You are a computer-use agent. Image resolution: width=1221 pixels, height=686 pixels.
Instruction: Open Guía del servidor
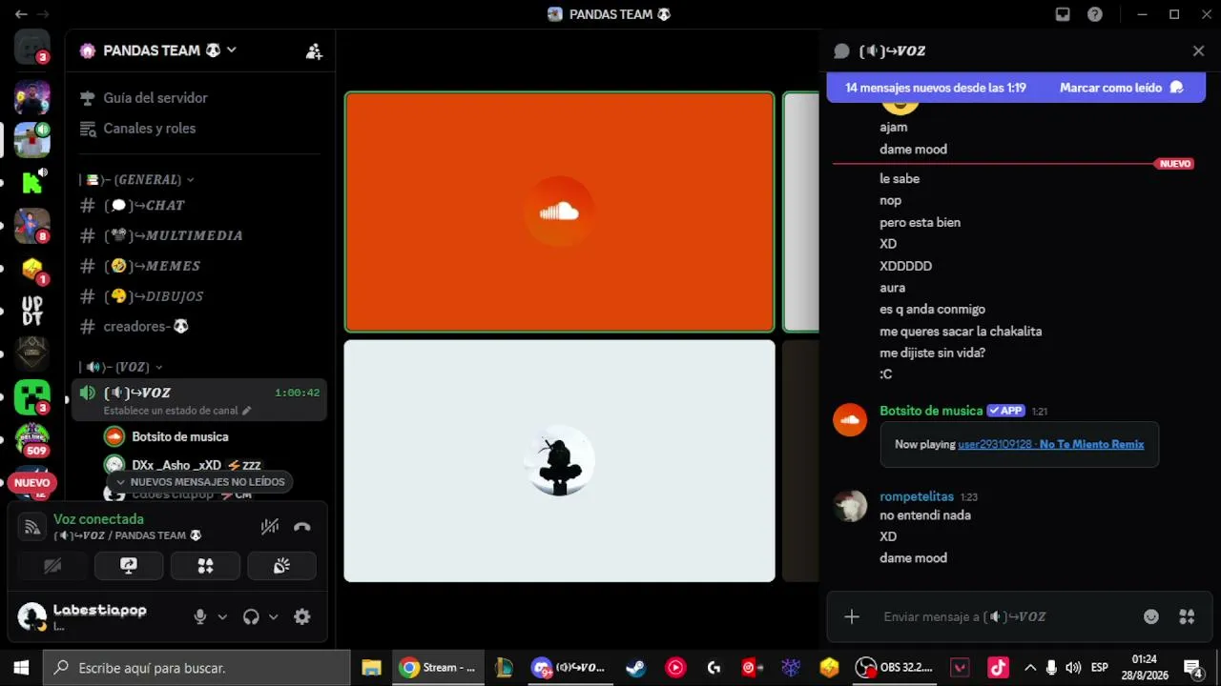point(200,98)
